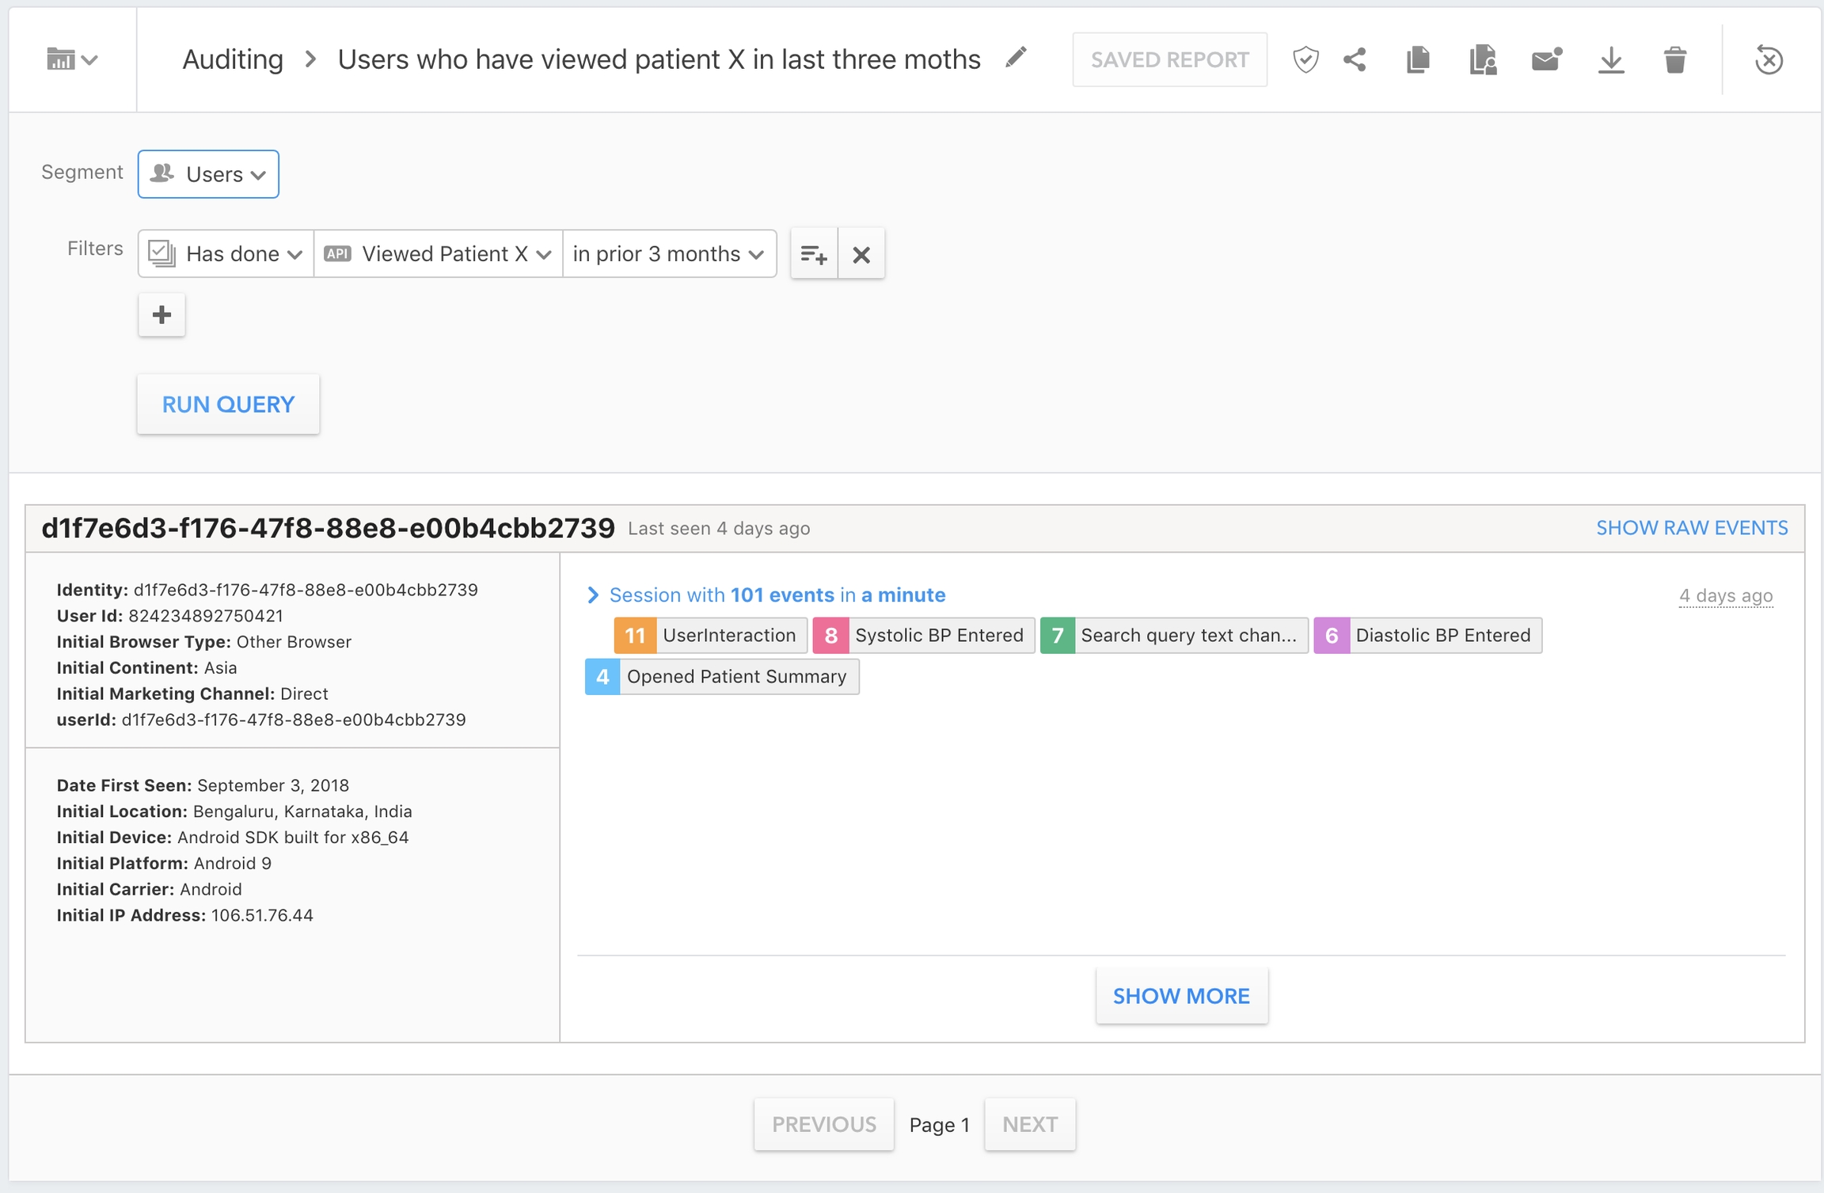Change the in prior 3 months range
Image resolution: width=1824 pixels, height=1193 pixels.
[x=668, y=254]
